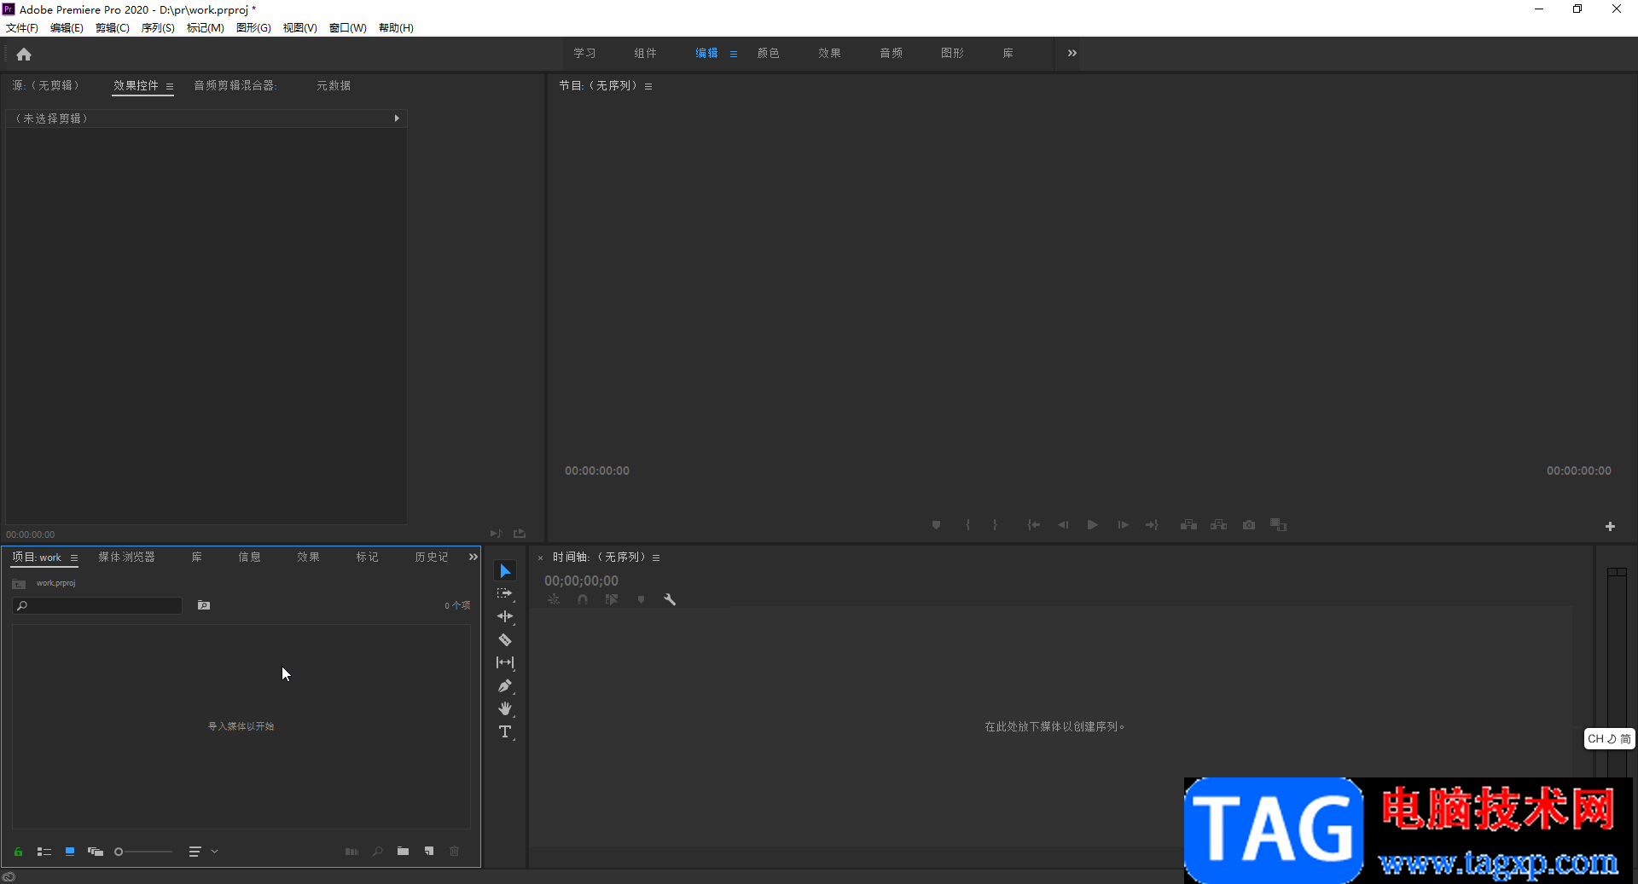Open timeline display settings wrench

tap(670, 599)
